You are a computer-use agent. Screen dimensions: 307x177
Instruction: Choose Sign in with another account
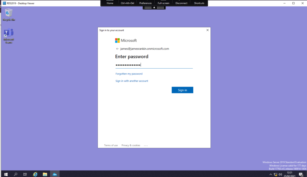click(132, 81)
